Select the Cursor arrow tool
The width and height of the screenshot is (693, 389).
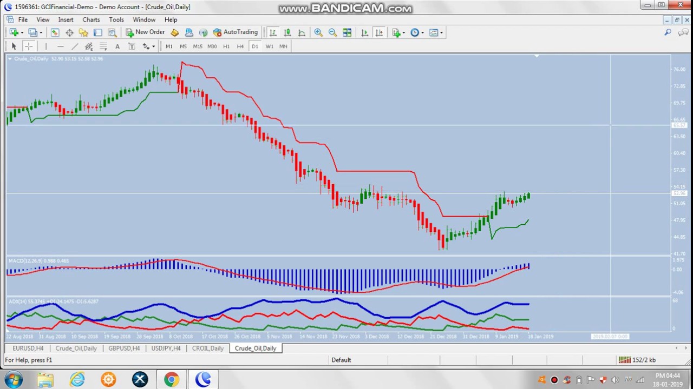(14, 46)
